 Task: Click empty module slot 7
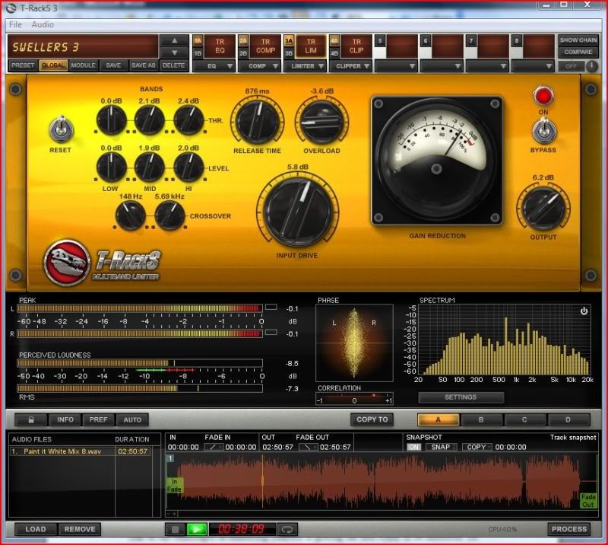[492, 46]
